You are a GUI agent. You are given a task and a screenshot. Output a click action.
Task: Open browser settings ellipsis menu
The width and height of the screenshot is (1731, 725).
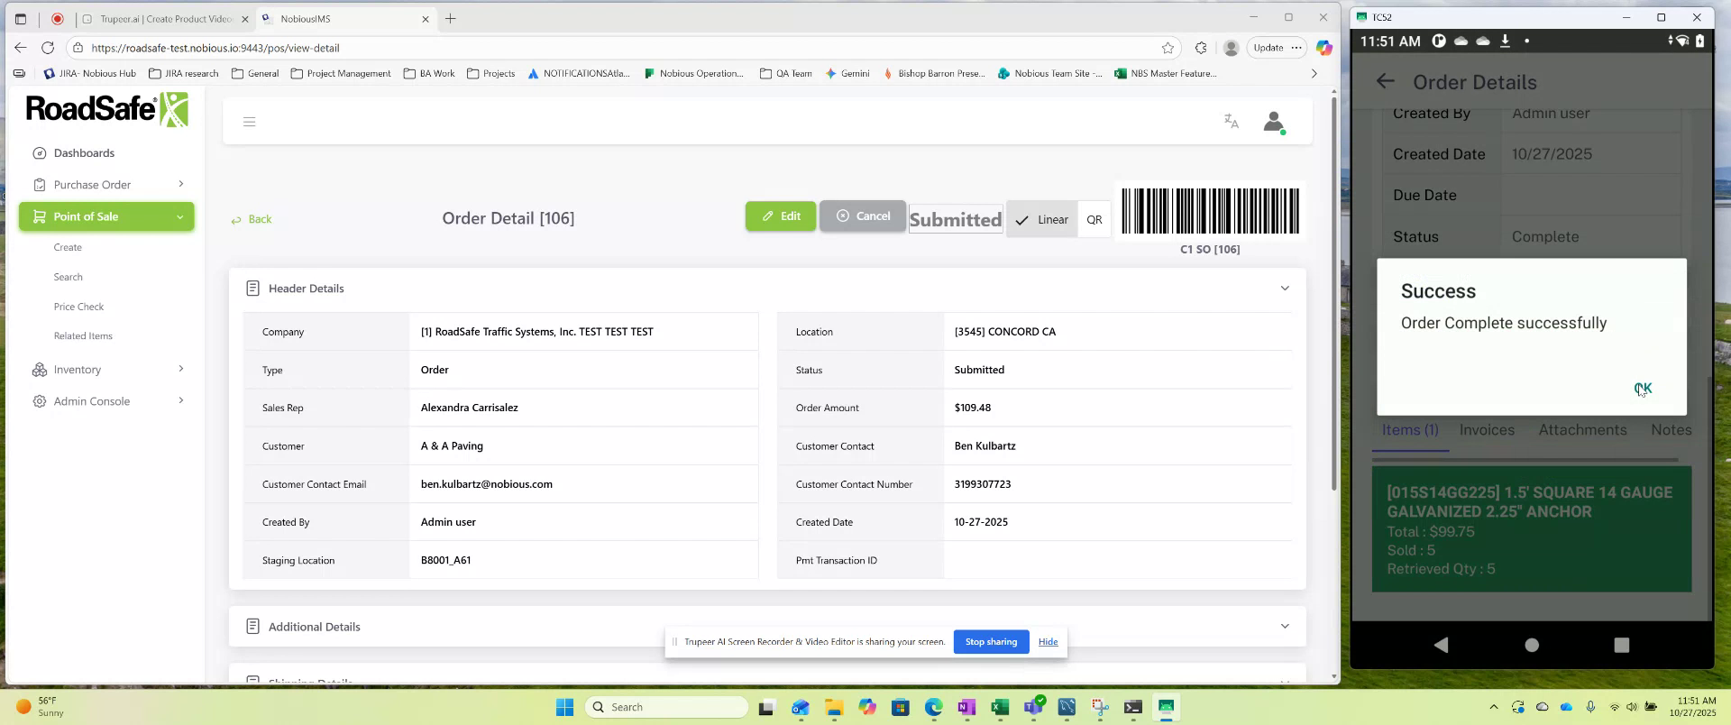(x=1296, y=48)
